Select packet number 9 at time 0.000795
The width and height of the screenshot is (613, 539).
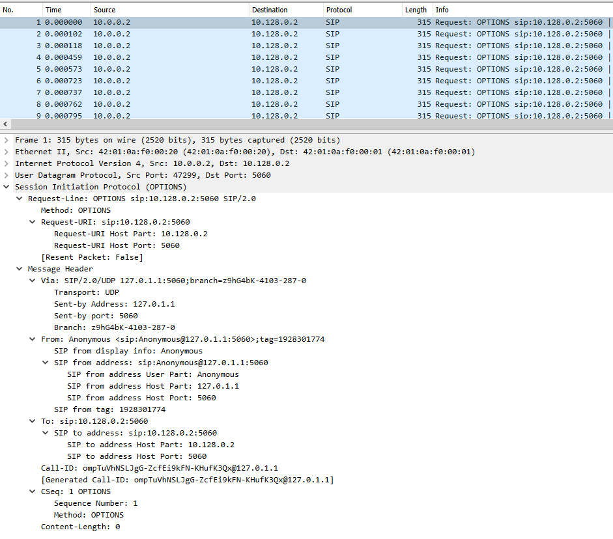[x=306, y=115]
